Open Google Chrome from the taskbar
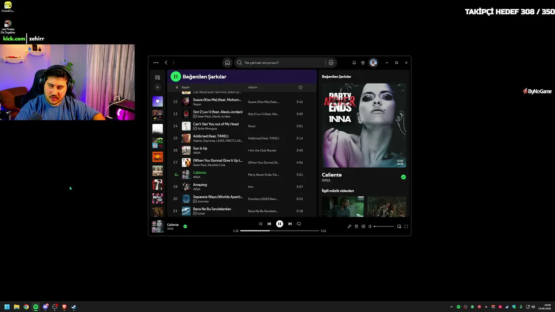Screen dimensions: 555x312 [x=26, y=307]
